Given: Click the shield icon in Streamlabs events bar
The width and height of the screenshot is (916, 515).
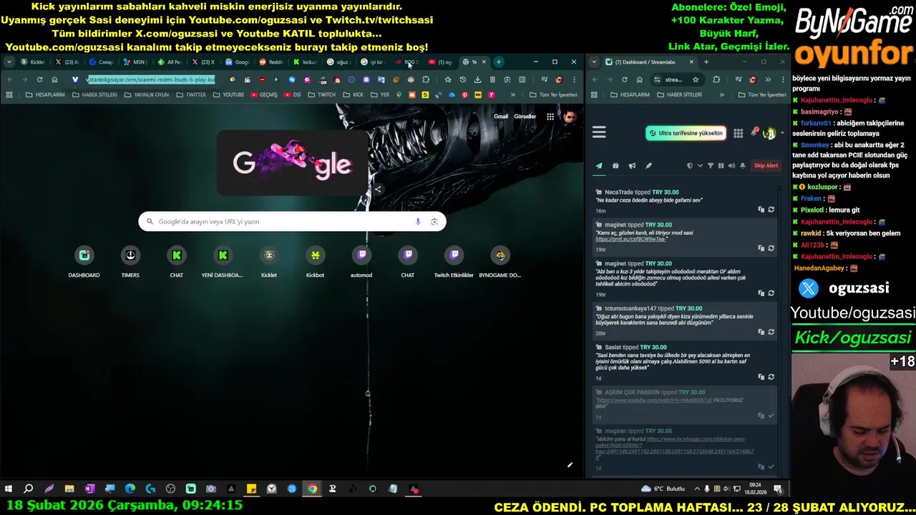Looking at the screenshot, I should click(x=690, y=166).
